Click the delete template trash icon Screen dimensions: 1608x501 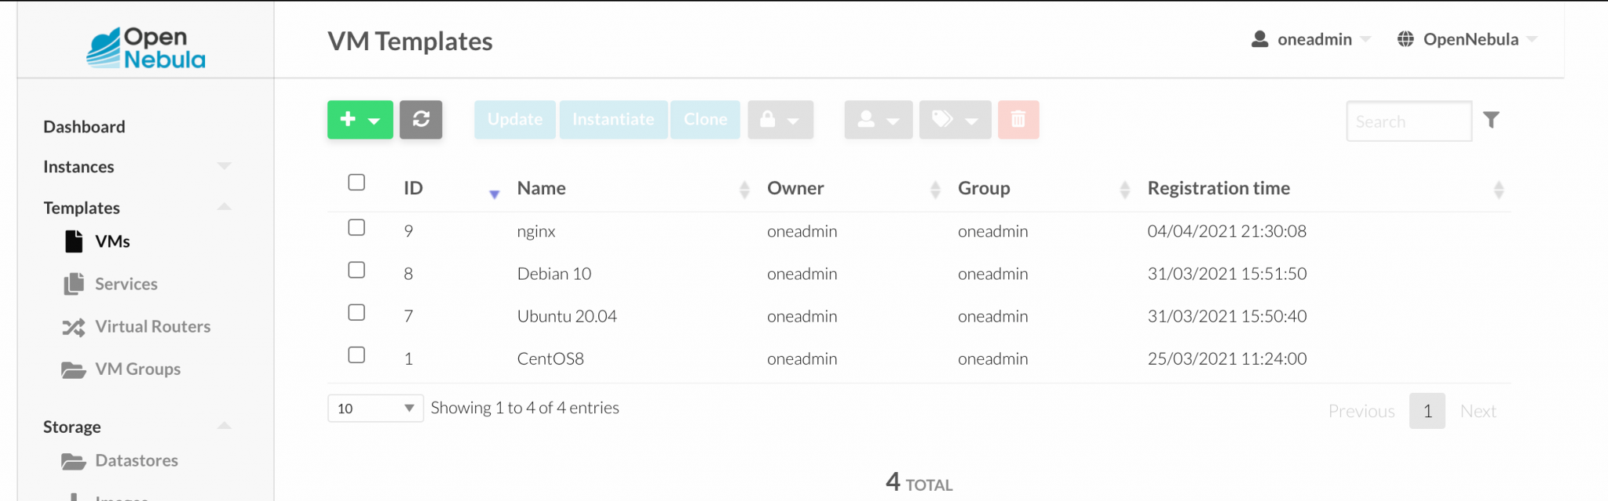click(1018, 119)
